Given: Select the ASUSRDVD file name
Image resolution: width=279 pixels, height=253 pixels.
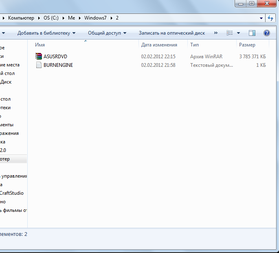Looking at the screenshot, I should tap(55, 57).
